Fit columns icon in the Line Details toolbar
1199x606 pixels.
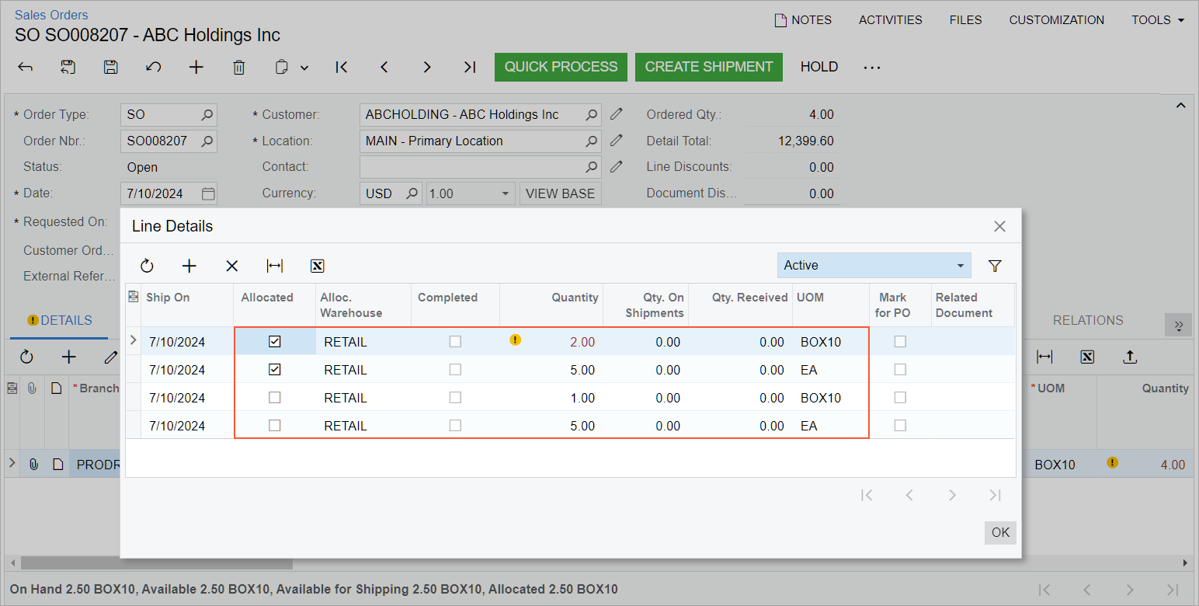coord(275,266)
